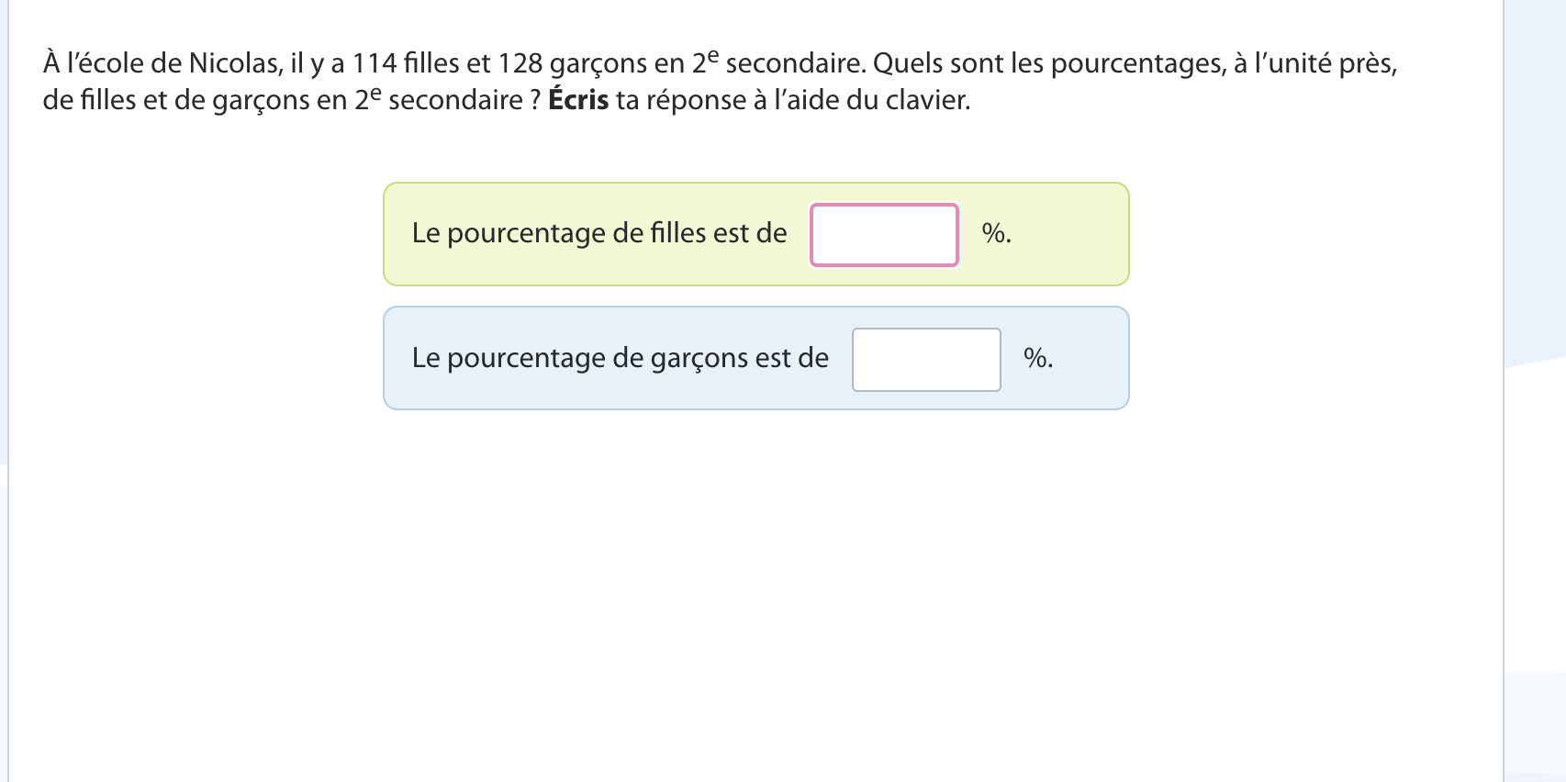
Task: Click the girls percentage input field
Action: pyautogui.click(x=884, y=235)
